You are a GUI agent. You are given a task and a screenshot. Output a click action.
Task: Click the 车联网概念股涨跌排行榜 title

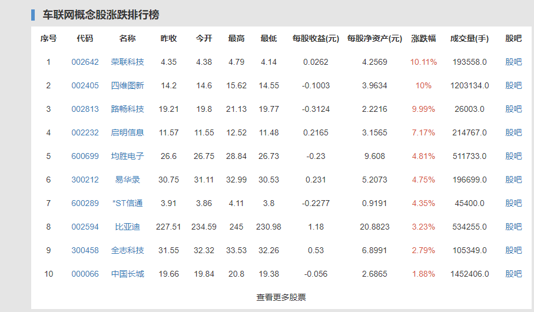pos(101,15)
